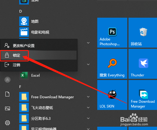Launch Excel from the app list
Screen dimensions: 157x130
[24, 75]
